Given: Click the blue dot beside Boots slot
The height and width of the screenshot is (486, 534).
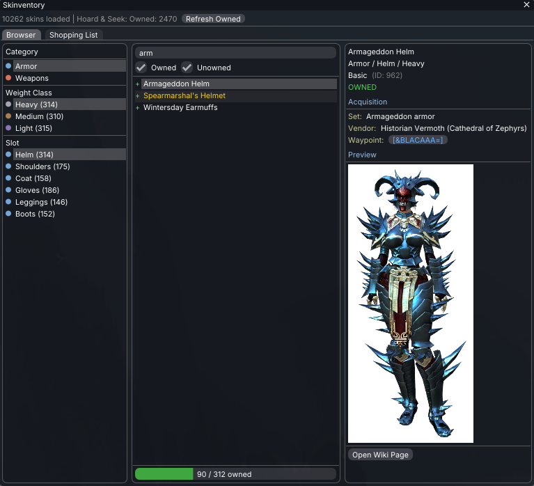Looking at the screenshot, I should pyautogui.click(x=8, y=214).
